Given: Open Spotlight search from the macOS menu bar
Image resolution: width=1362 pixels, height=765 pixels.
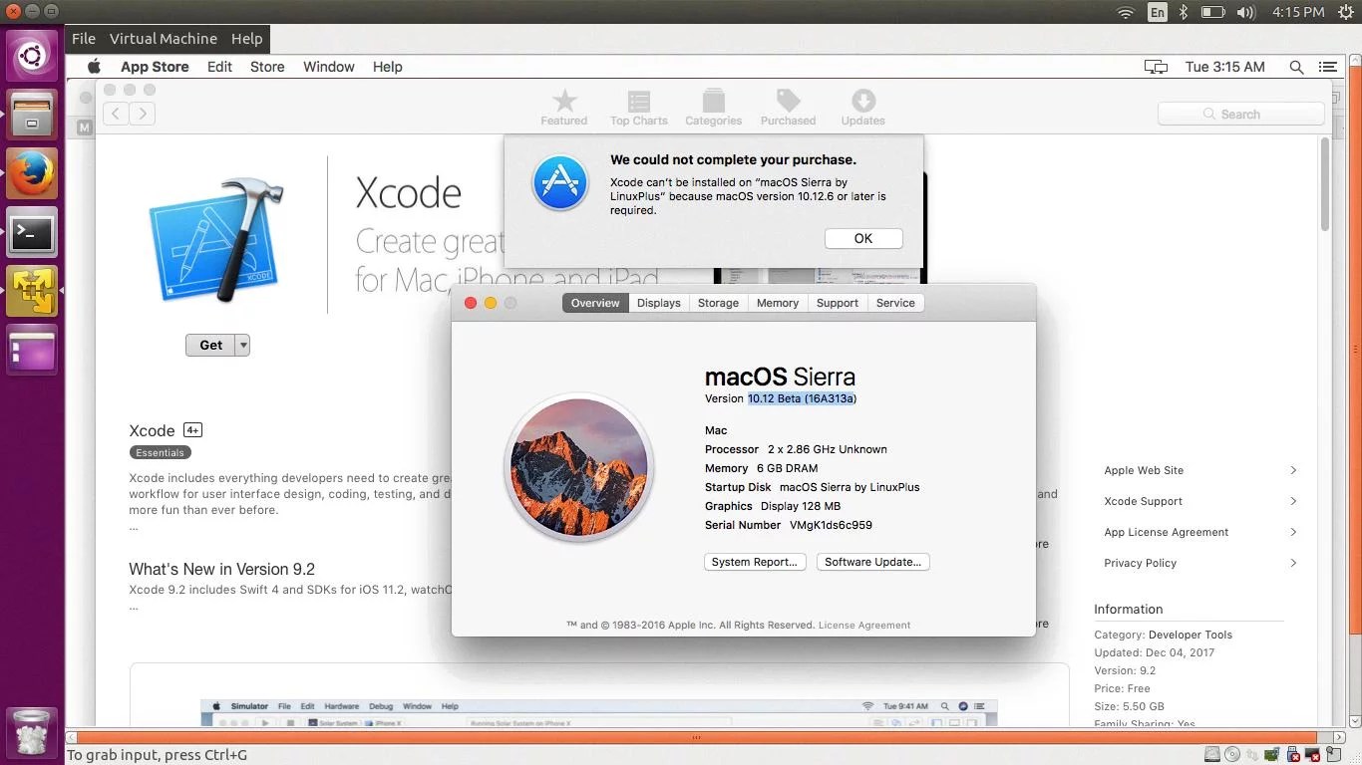Looking at the screenshot, I should coord(1296,67).
